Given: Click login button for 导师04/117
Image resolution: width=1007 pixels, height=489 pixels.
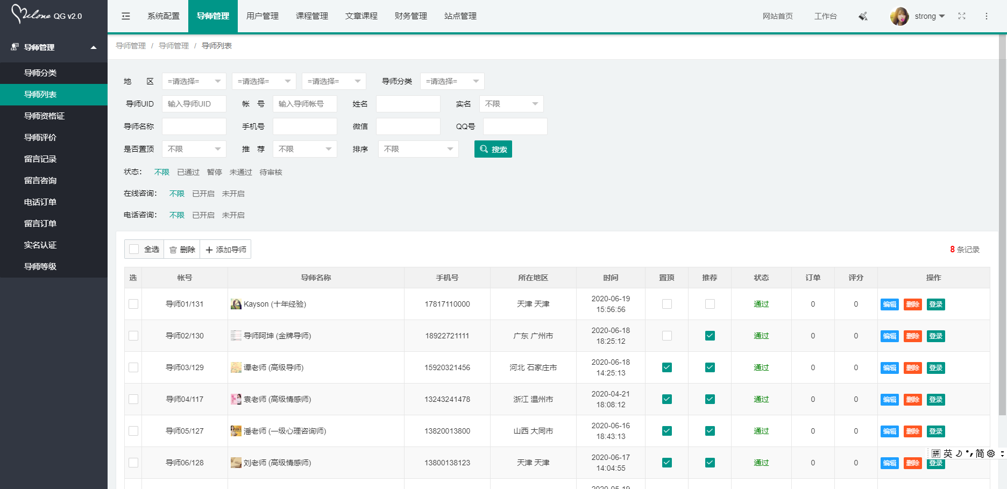Looking at the screenshot, I should pyautogui.click(x=936, y=400).
